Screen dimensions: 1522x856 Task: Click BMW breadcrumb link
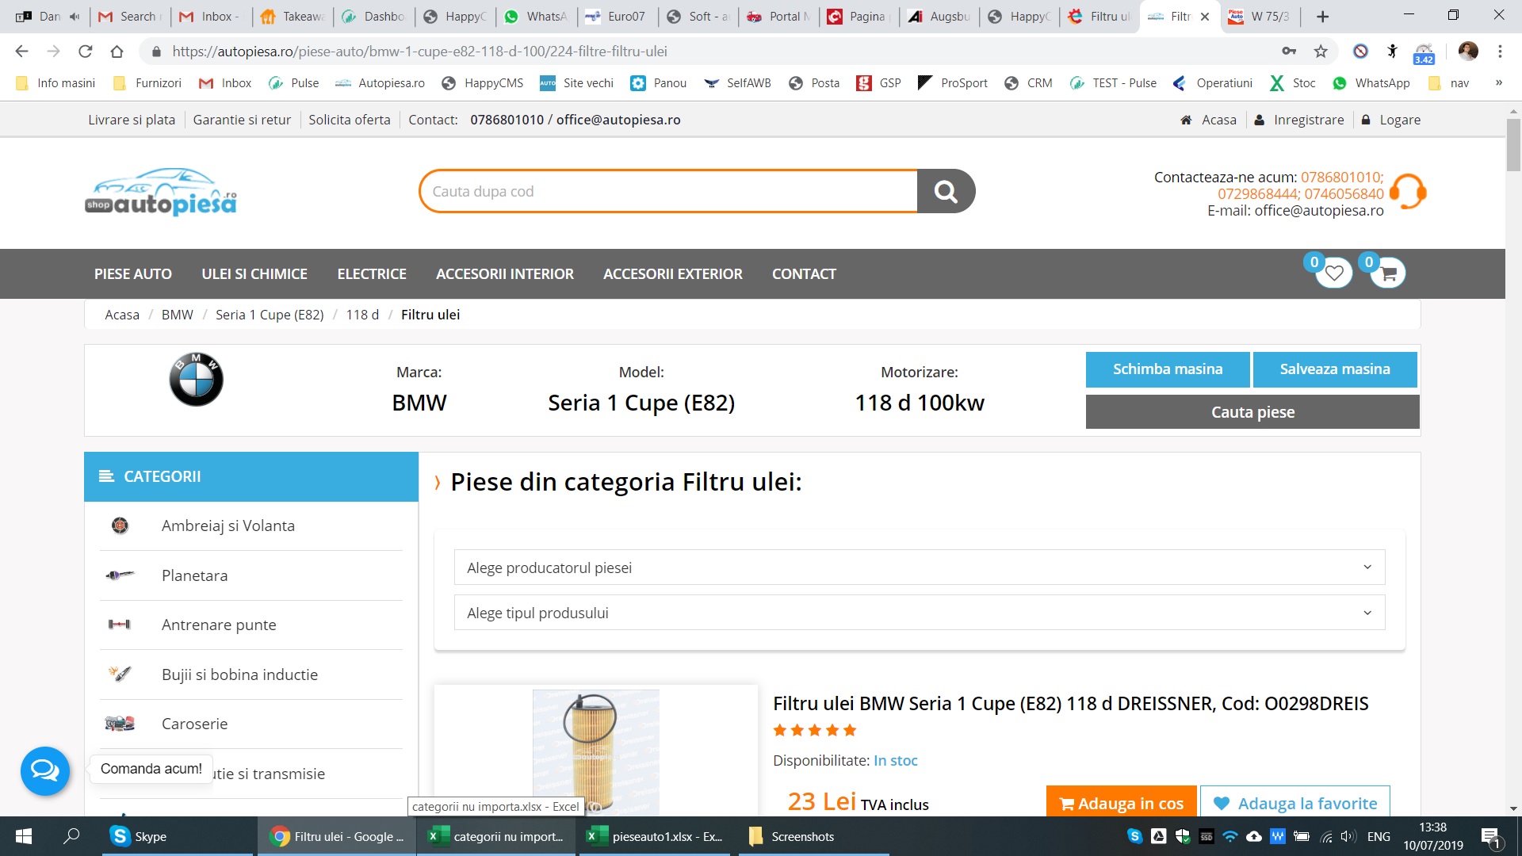[178, 315]
